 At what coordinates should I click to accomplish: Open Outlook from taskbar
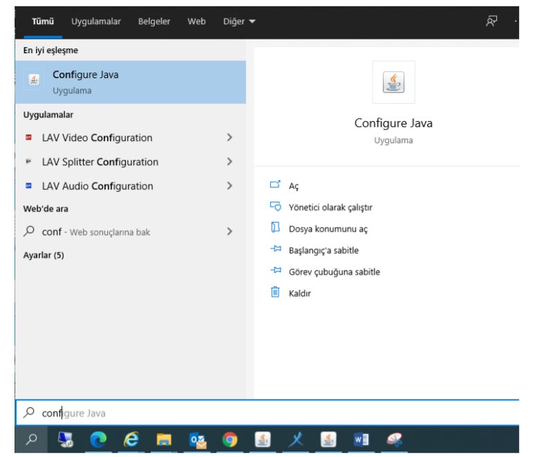[x=198, y=440]
